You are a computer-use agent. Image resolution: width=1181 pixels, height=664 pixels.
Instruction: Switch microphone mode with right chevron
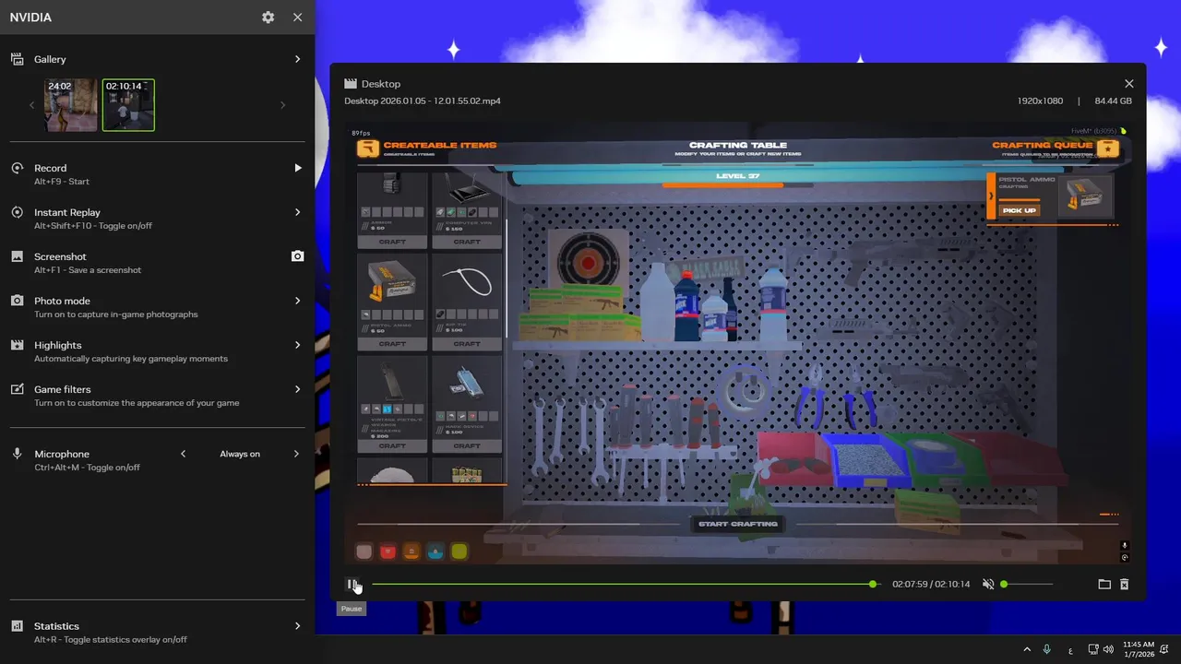297,454
